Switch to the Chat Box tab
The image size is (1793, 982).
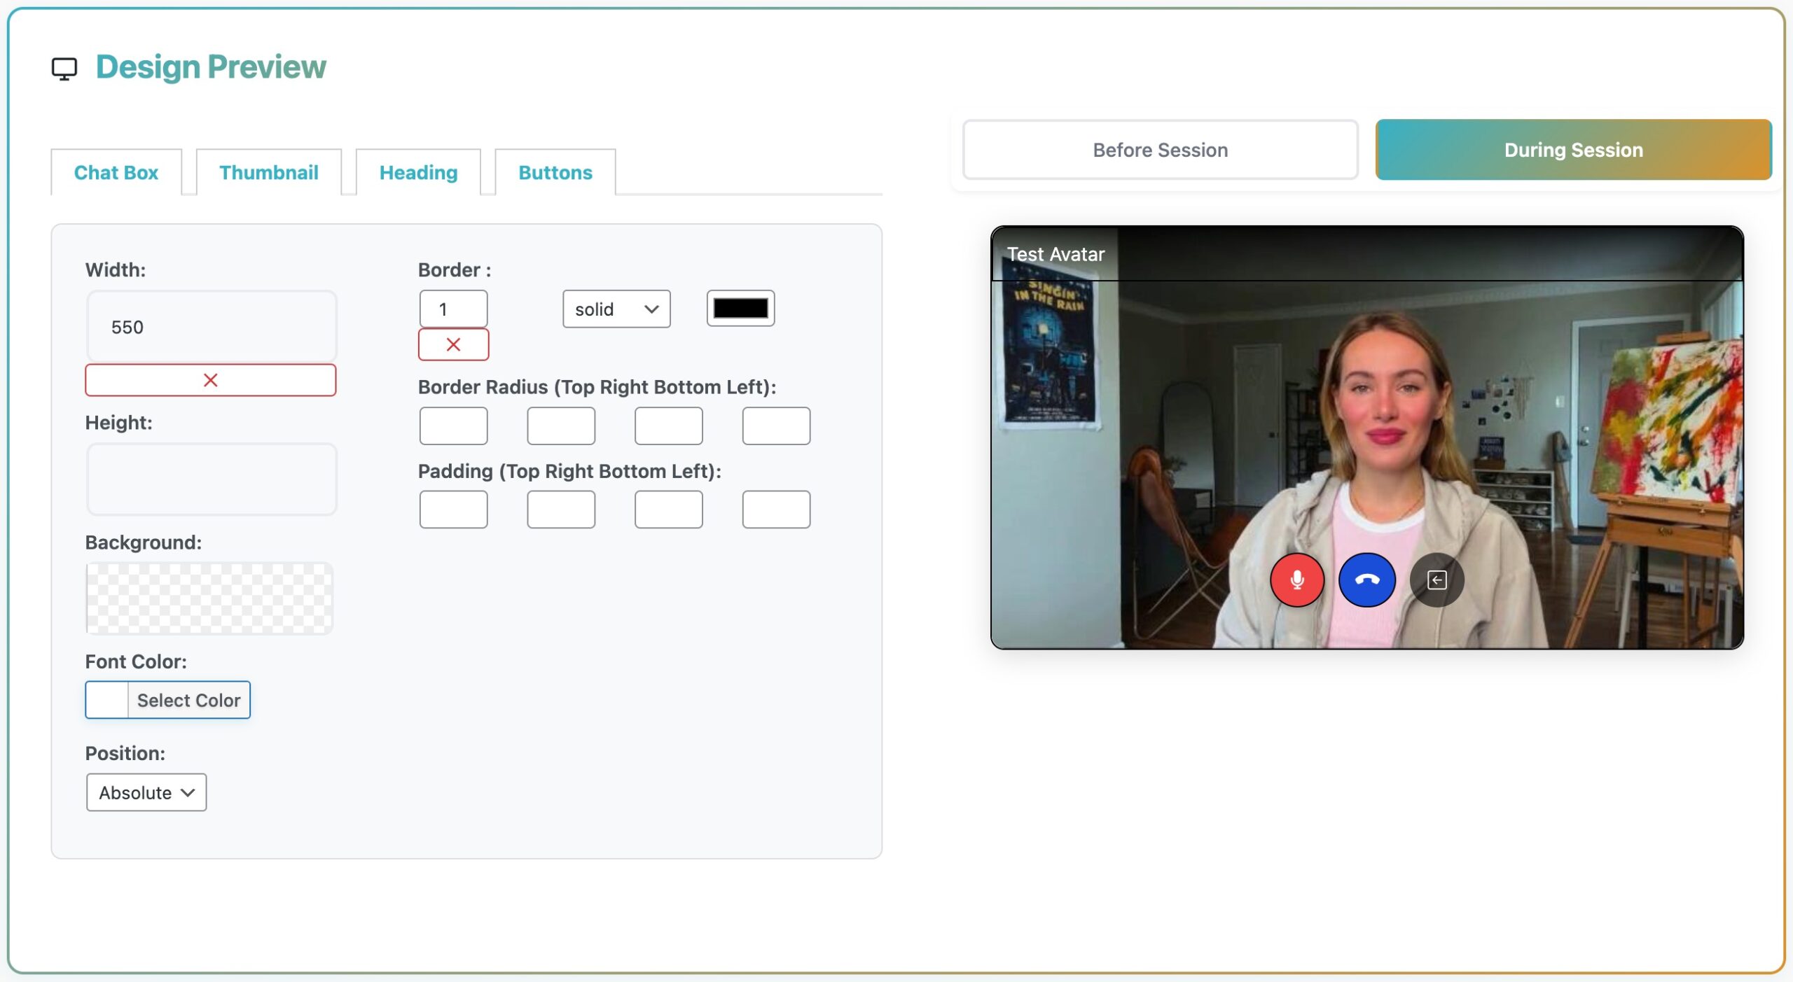click(x=116, y=172)
